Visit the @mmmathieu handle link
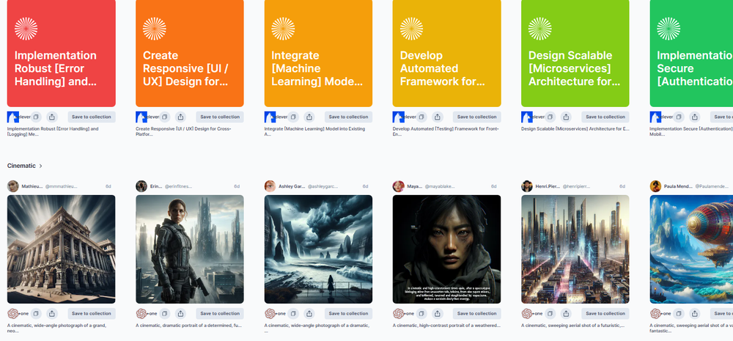 point(62,187)
